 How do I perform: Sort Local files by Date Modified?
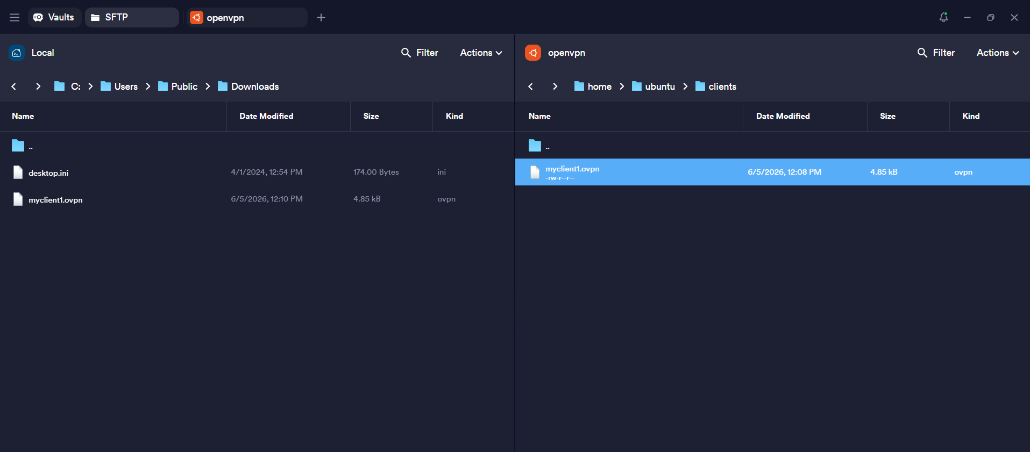pyautogui.click(x=266, y=116)
